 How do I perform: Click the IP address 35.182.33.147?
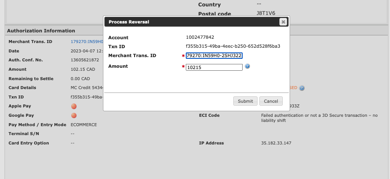tap(276, 143)
